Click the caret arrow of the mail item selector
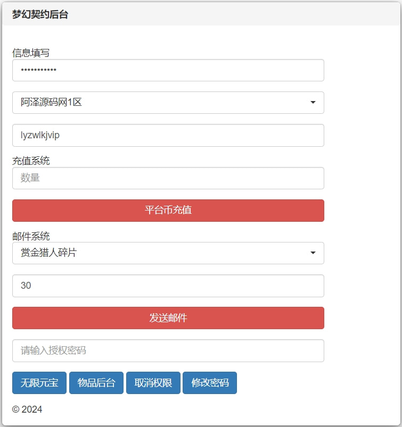402x427 pixels. (313, 253)
